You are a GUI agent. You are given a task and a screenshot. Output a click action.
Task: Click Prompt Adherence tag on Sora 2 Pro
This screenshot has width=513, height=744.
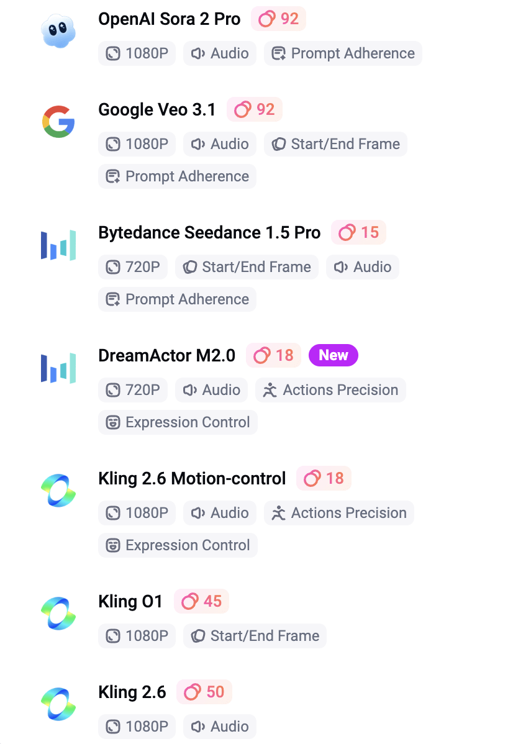(x=343, y=53)
